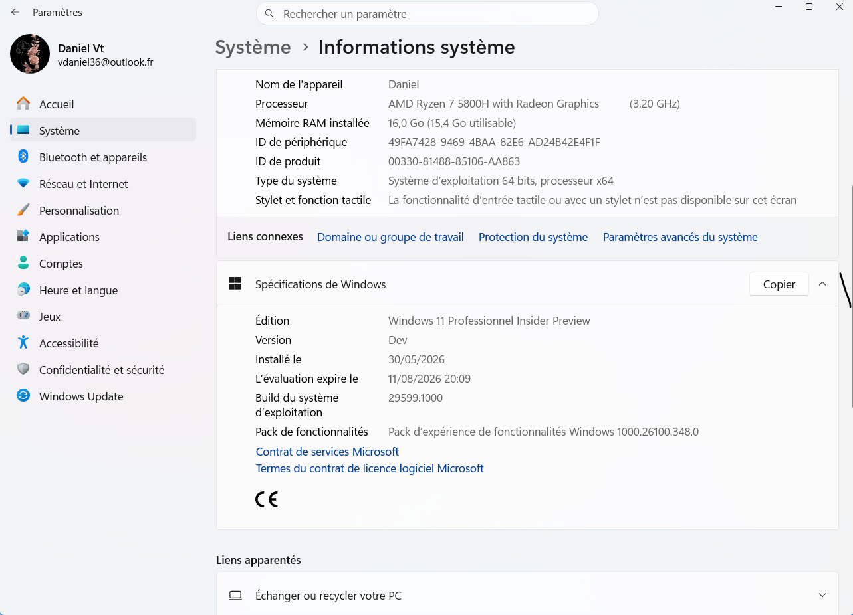Open Termes du contrat de licence logiciel Microsoft

pos(370,468)
